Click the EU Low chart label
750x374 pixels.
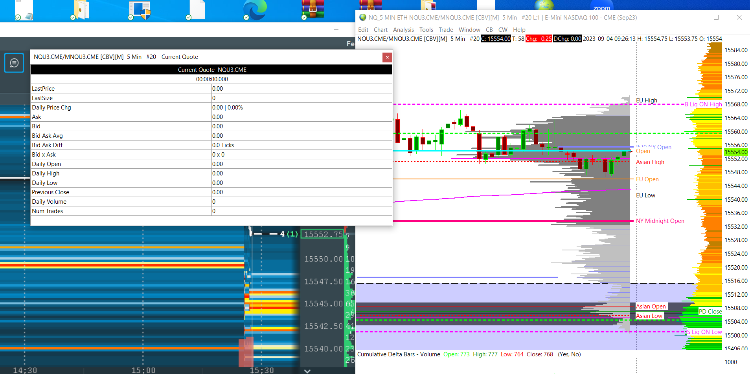[645, 195]
